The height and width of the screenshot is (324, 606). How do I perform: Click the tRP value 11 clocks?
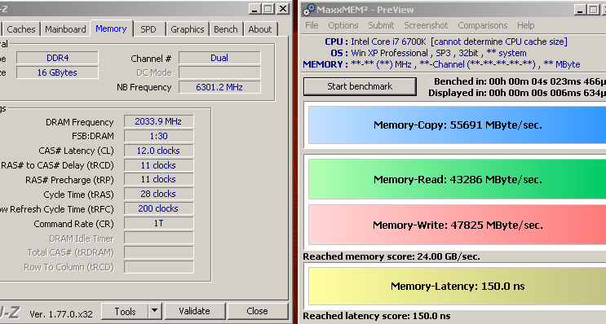coord(158,179)
